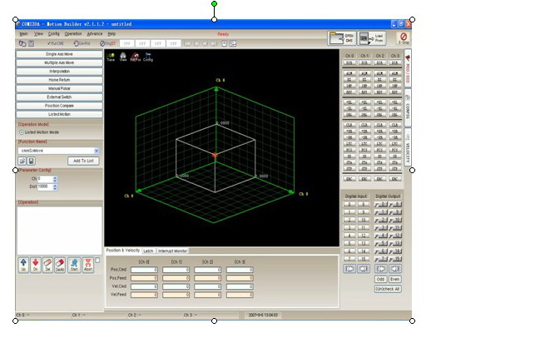
Task: Expand the Function Name dropdown
Action: coord(97,151)
